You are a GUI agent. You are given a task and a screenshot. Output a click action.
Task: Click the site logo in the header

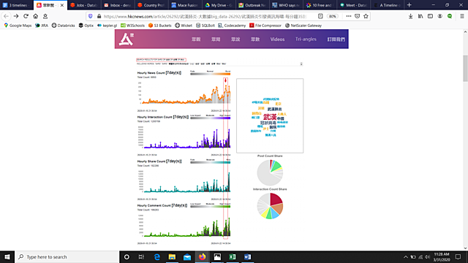[127, 39]
